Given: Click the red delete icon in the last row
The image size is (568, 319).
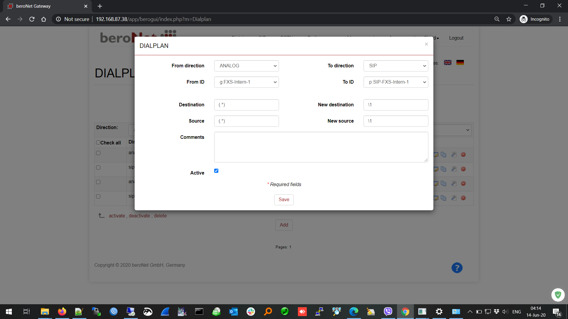Looking at the screenshot, I should point(463,198).
